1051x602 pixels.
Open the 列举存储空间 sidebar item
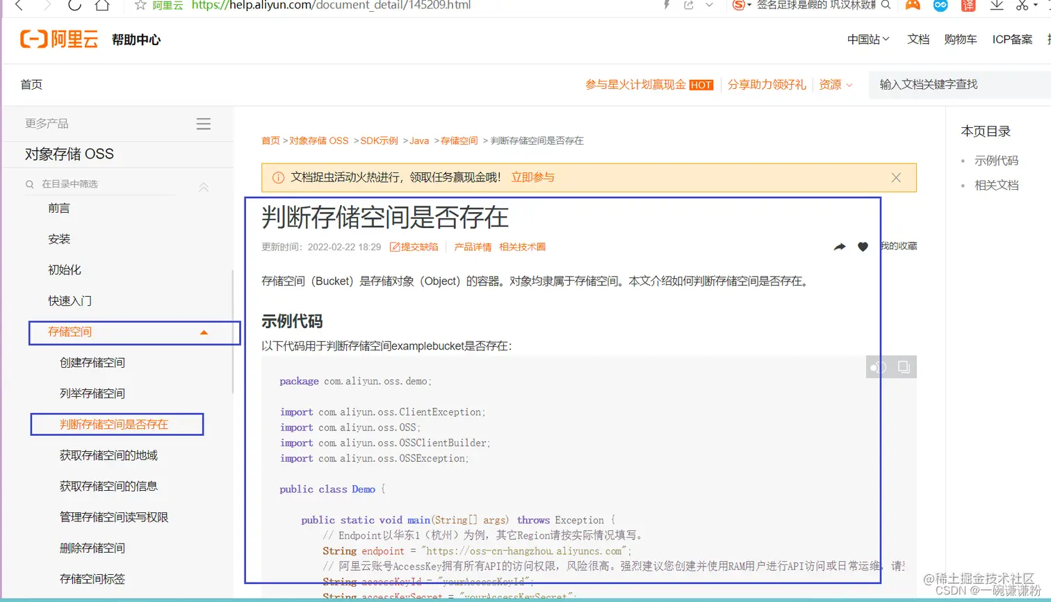[92, 393]
